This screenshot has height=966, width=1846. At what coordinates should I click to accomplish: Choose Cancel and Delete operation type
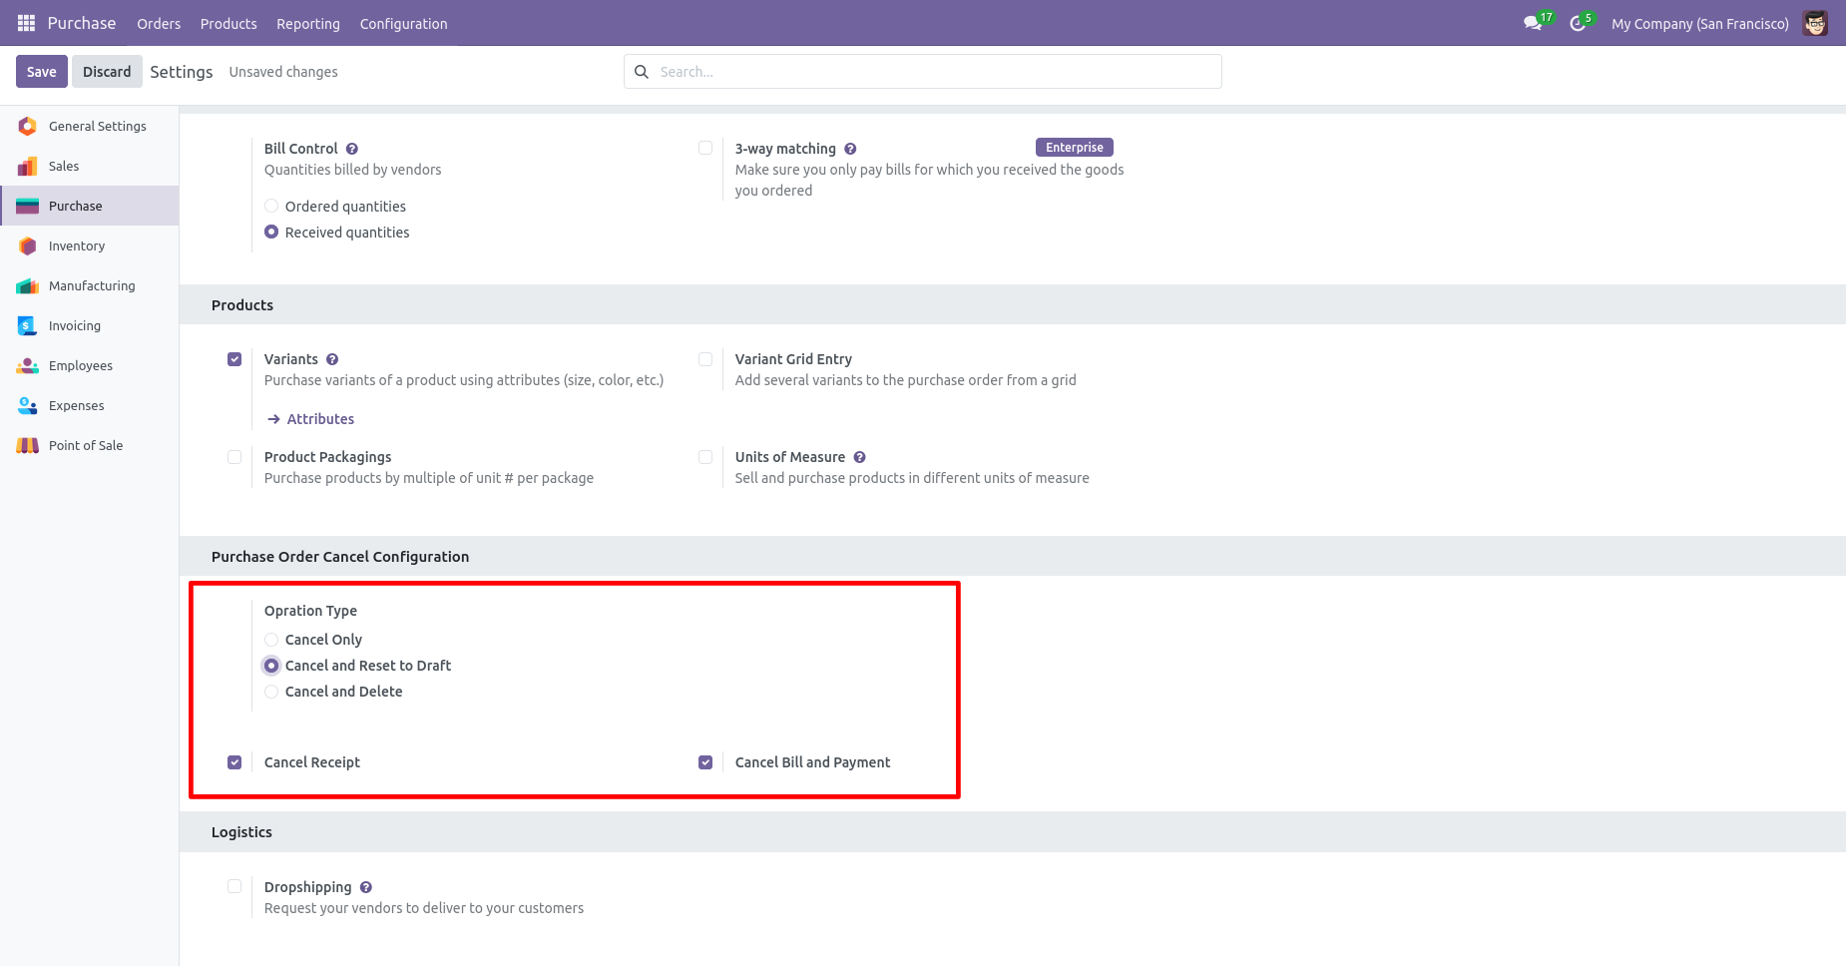pos(271,692)
